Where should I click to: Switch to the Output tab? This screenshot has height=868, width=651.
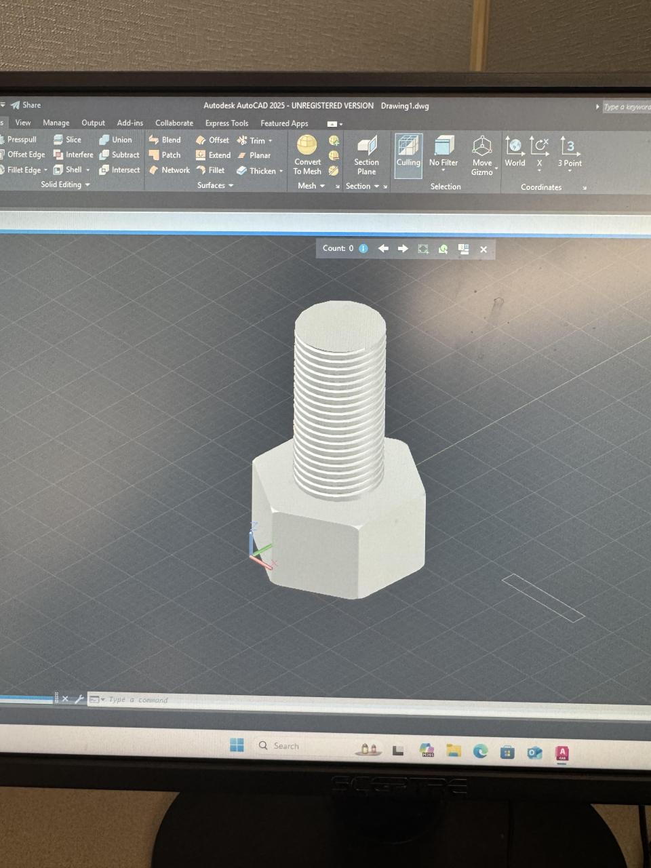click(93, 123)
